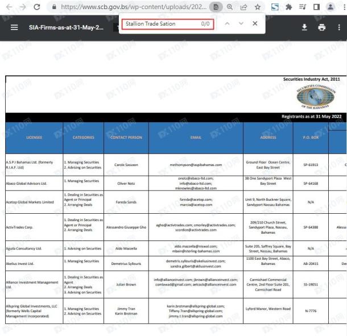Click Registrants as at 31 May 2022

click(311, 117)
